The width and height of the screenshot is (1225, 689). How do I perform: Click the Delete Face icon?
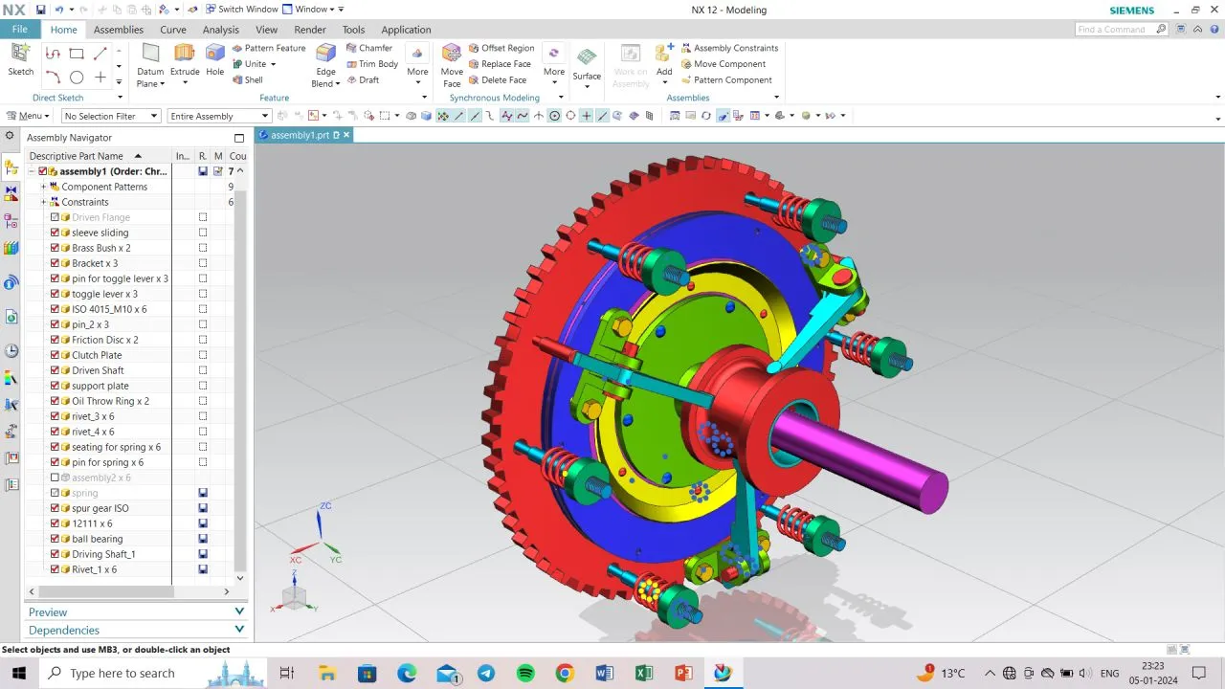pos(474,80)
